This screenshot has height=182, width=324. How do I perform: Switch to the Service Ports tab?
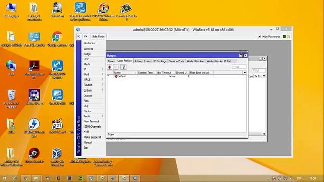coord(176,61)
